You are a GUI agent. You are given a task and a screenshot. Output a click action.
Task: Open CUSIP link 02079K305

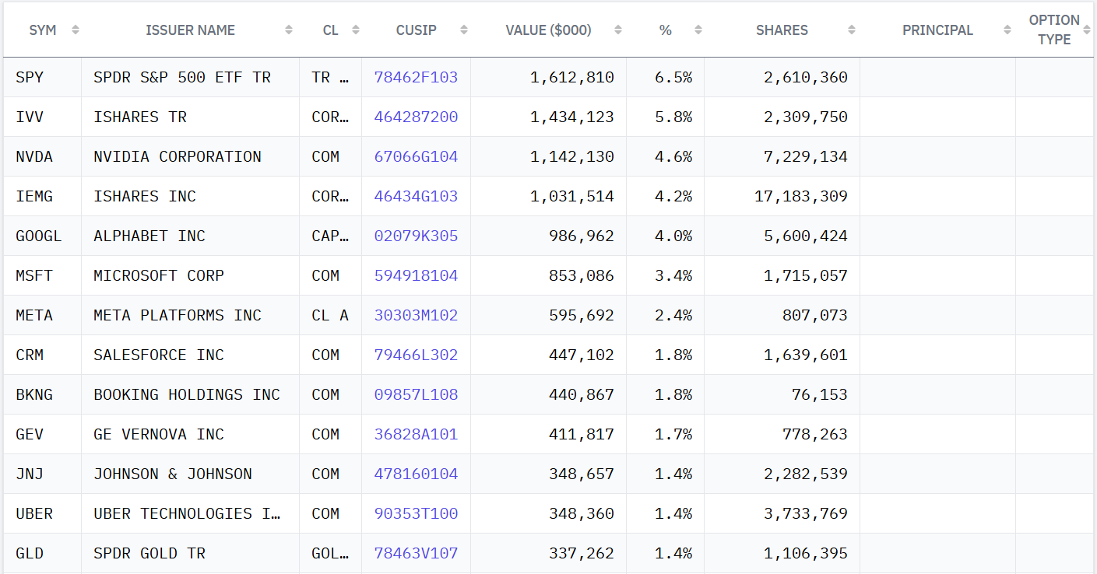pyautogui.click(x=416, y=236)
